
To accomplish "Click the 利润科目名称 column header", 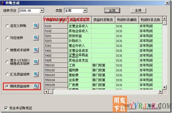I will coord(150,20).
